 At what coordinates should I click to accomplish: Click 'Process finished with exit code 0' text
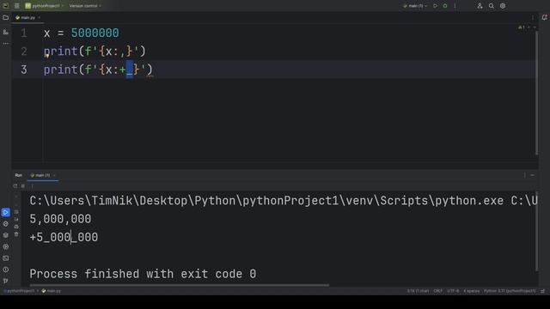tap(143, 274)
